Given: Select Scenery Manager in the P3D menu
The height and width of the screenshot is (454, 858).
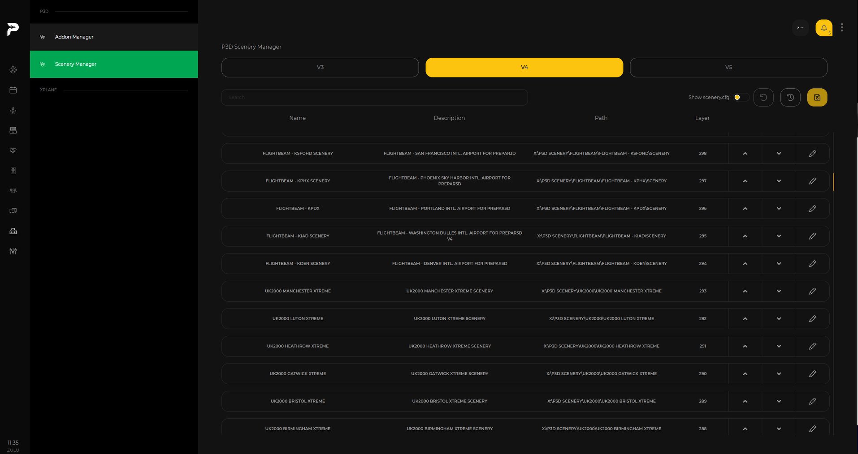Looking at the screenshot, I should [114, 64].
